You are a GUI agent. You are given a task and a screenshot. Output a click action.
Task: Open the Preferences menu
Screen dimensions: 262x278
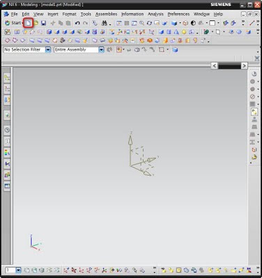click(178, 15)
